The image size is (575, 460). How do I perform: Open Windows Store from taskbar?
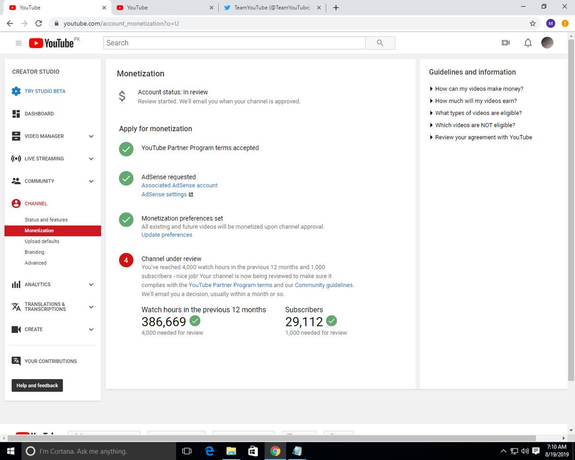point(253,451)
